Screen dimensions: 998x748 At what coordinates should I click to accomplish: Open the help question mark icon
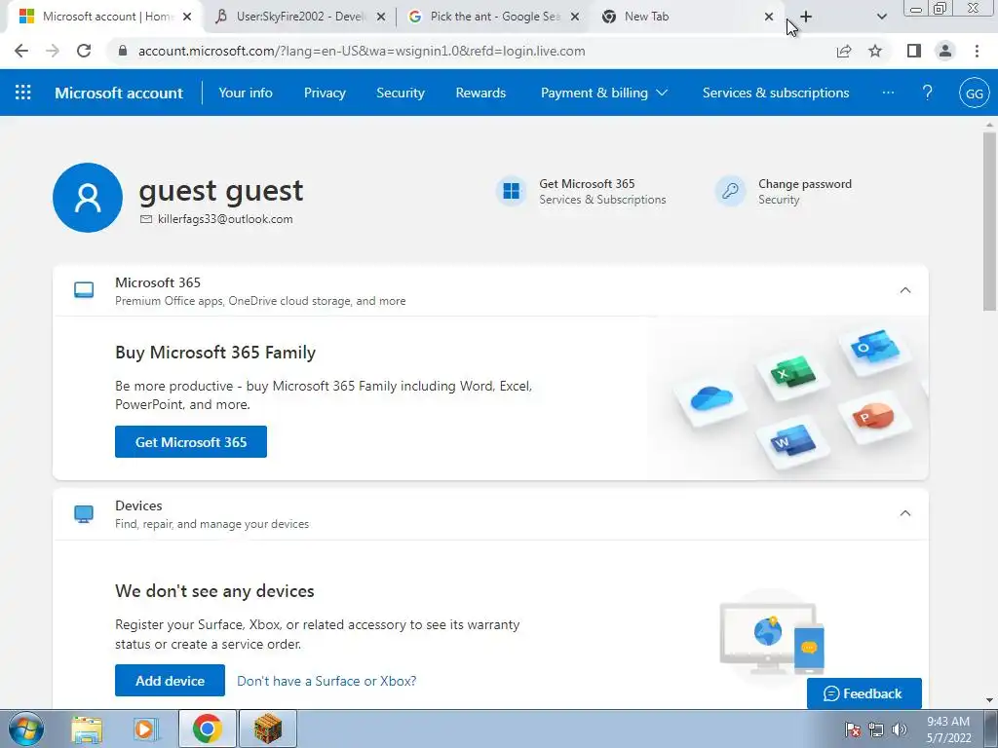click(x=928, y=93)
